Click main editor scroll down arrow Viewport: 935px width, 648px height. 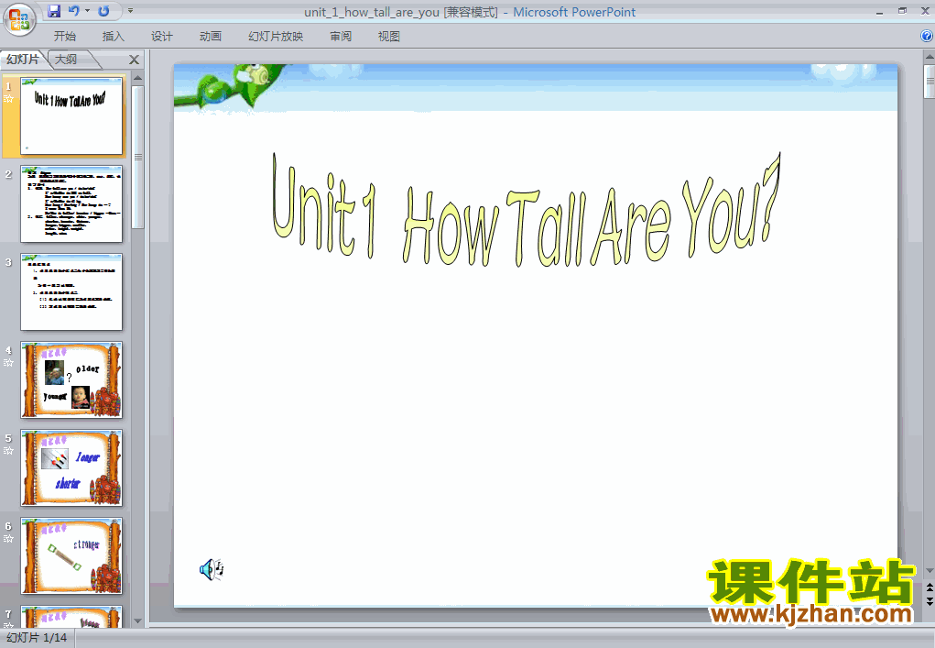point(929,571)
